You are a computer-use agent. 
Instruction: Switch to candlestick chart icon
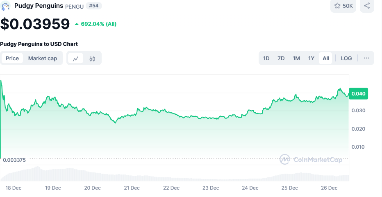(x=92, y=58)
